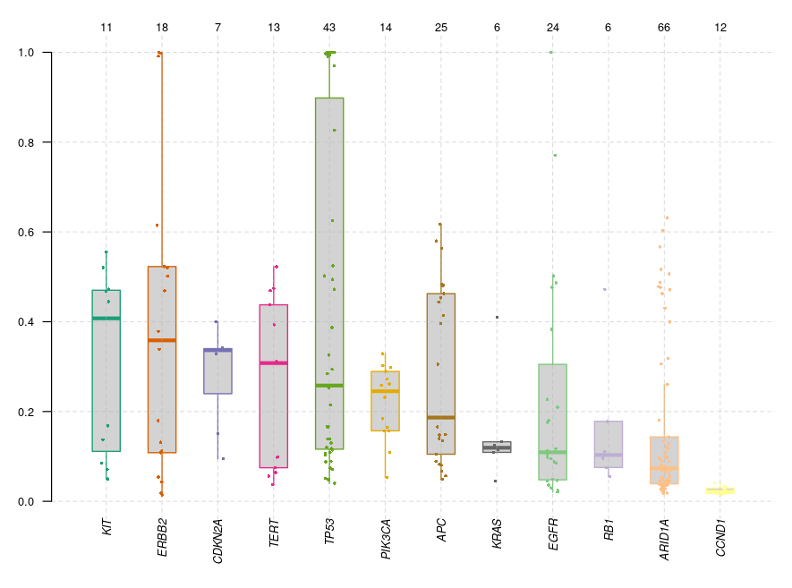Screen dimensions: 792x588
Task: Click the 1.0 label on the y-axis
Action: [30, 52]
